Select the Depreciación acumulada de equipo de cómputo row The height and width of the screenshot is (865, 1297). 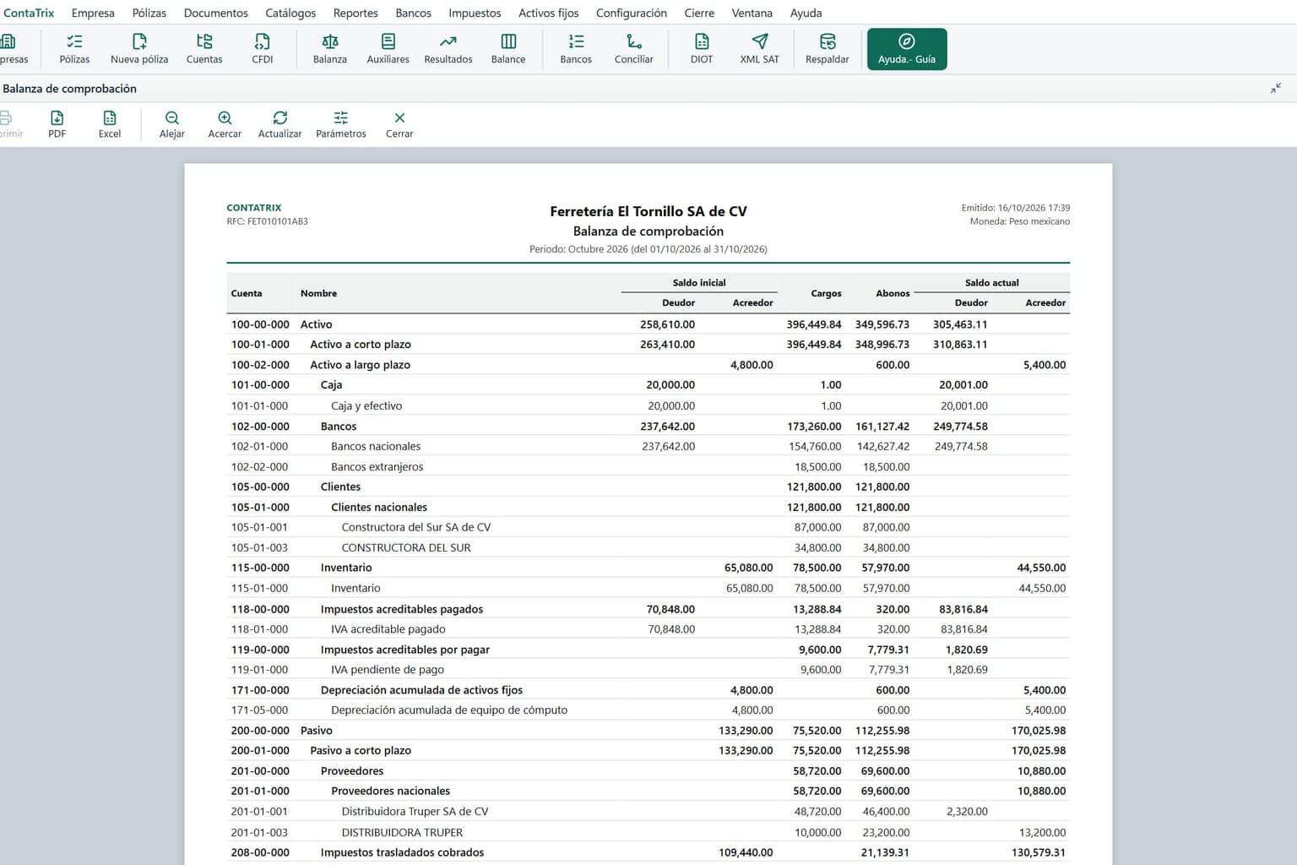[648, 710]
